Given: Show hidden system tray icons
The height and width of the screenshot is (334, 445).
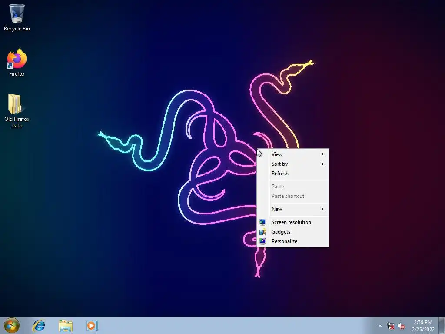Looking at the screenshot, I should click(x=380, y=326).
